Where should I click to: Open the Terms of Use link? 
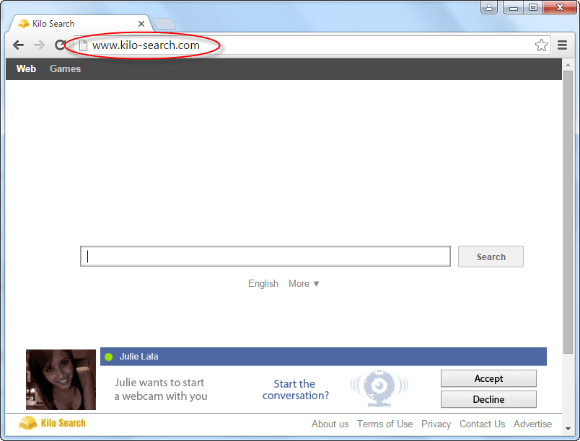(x=385, y=424)
